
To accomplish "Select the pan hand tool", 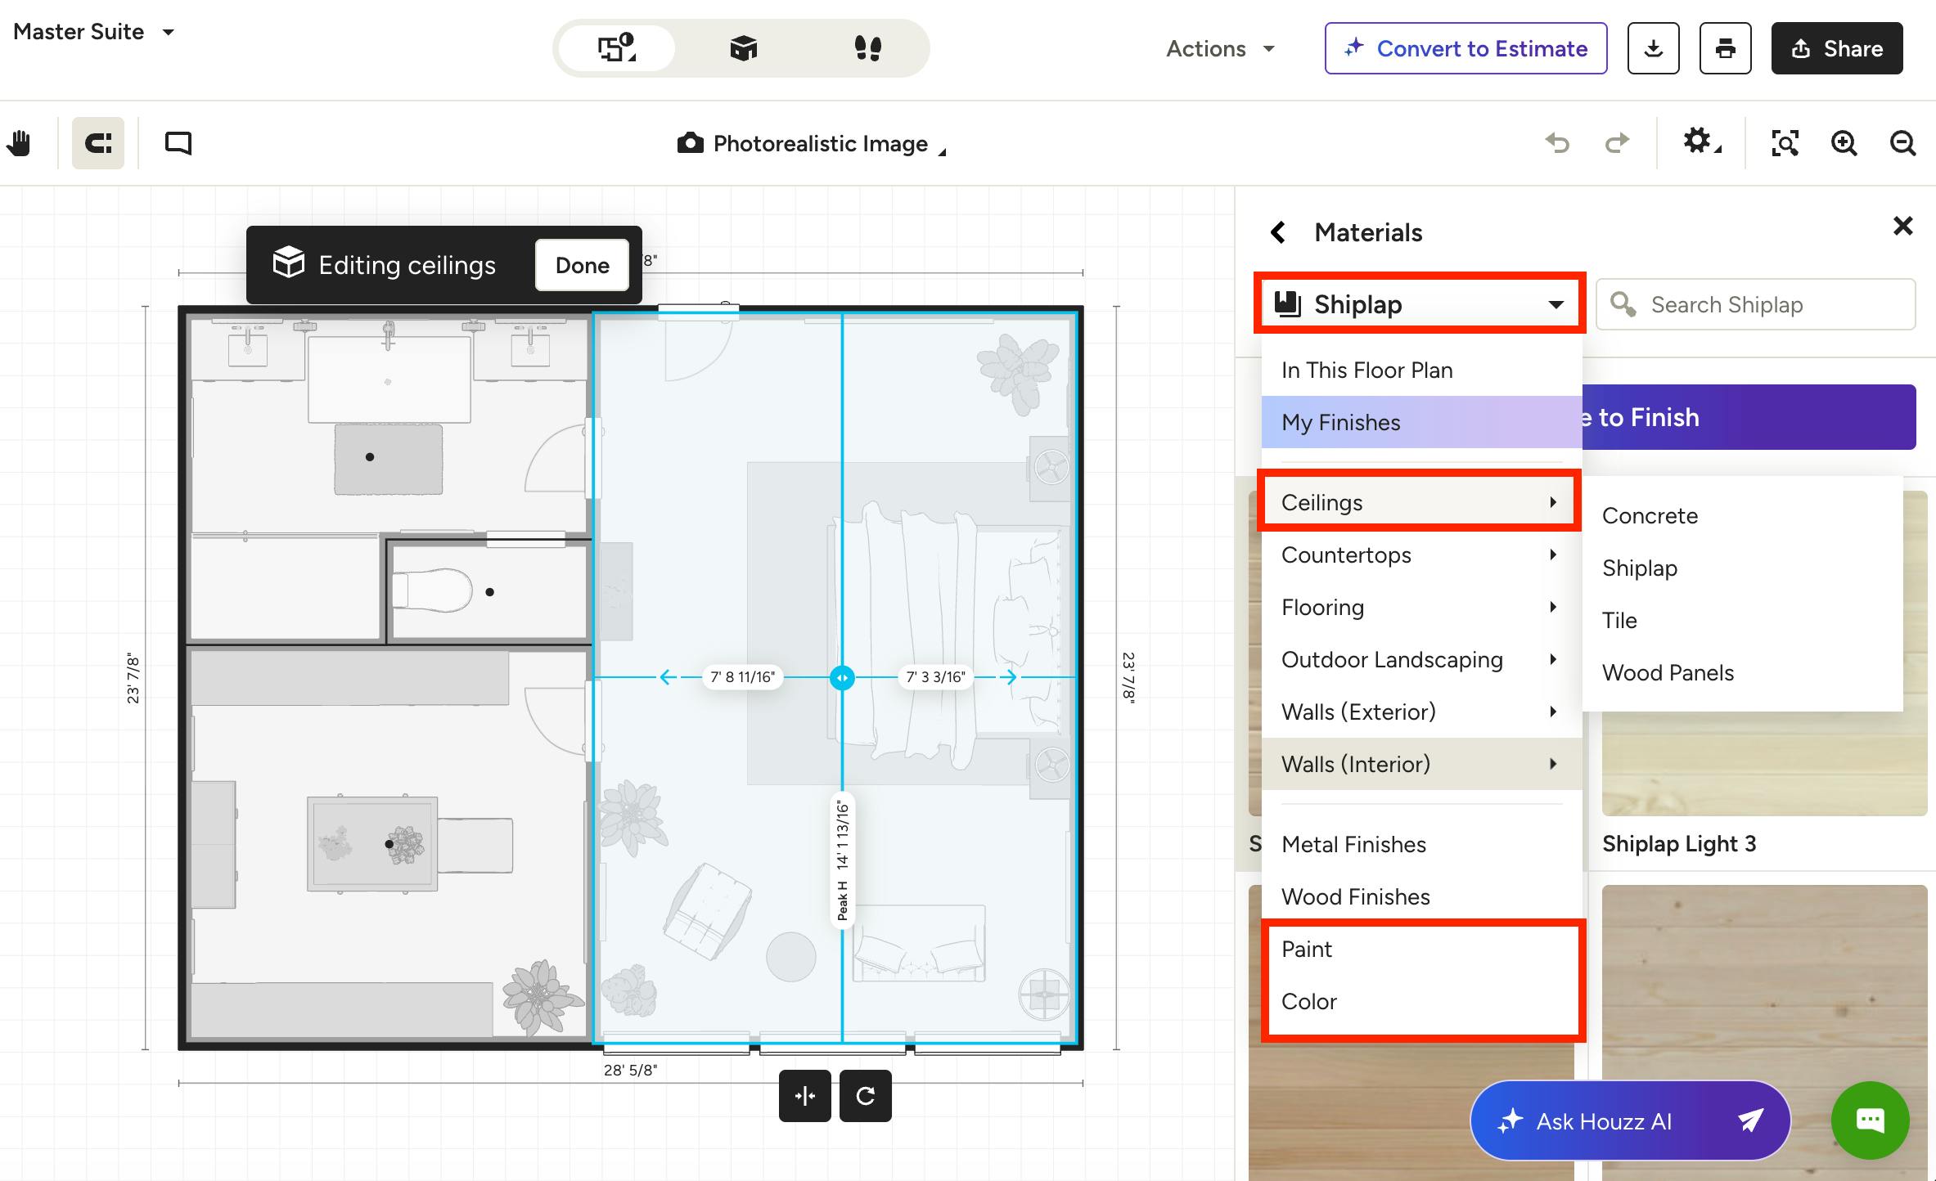I will (x=19, y=143).
